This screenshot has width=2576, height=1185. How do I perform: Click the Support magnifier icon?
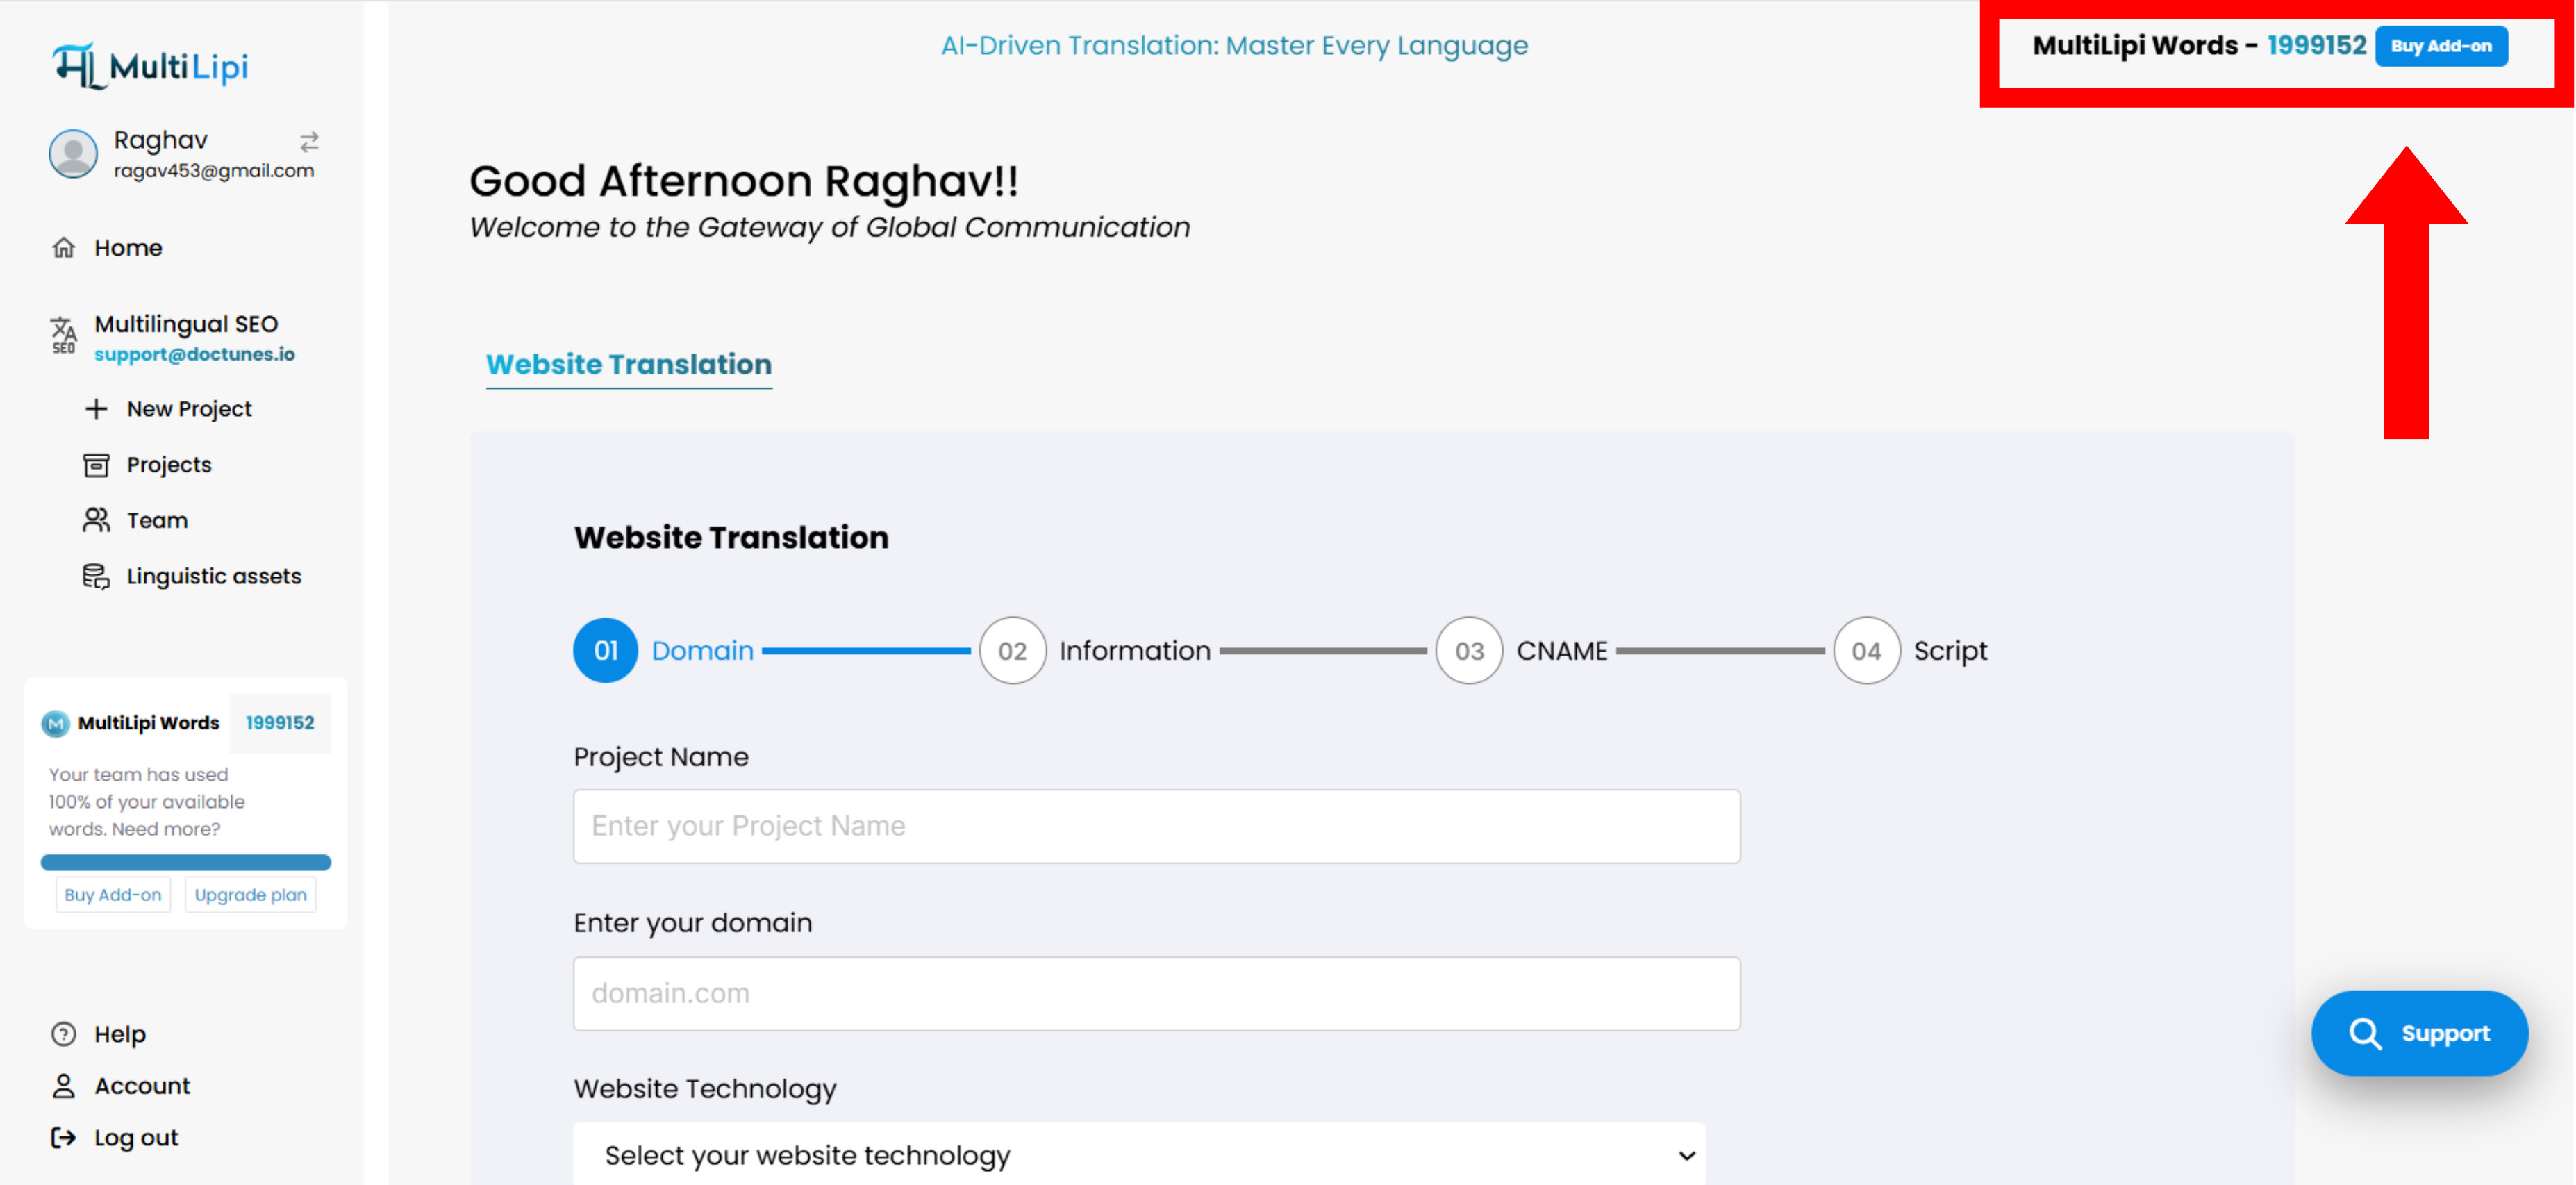click(2365, 1033)
